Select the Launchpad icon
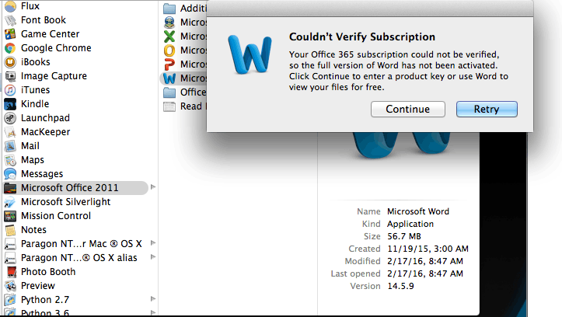Screen dimensions: 562x317 pos(10,118)
